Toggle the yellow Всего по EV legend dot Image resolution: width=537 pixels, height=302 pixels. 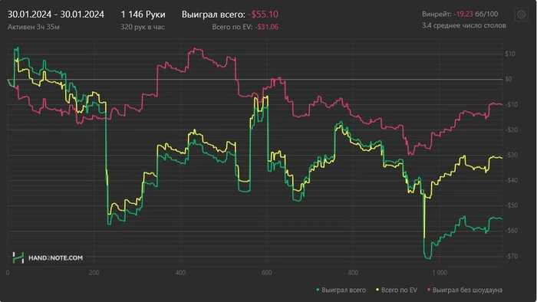(x=377, y=290)
